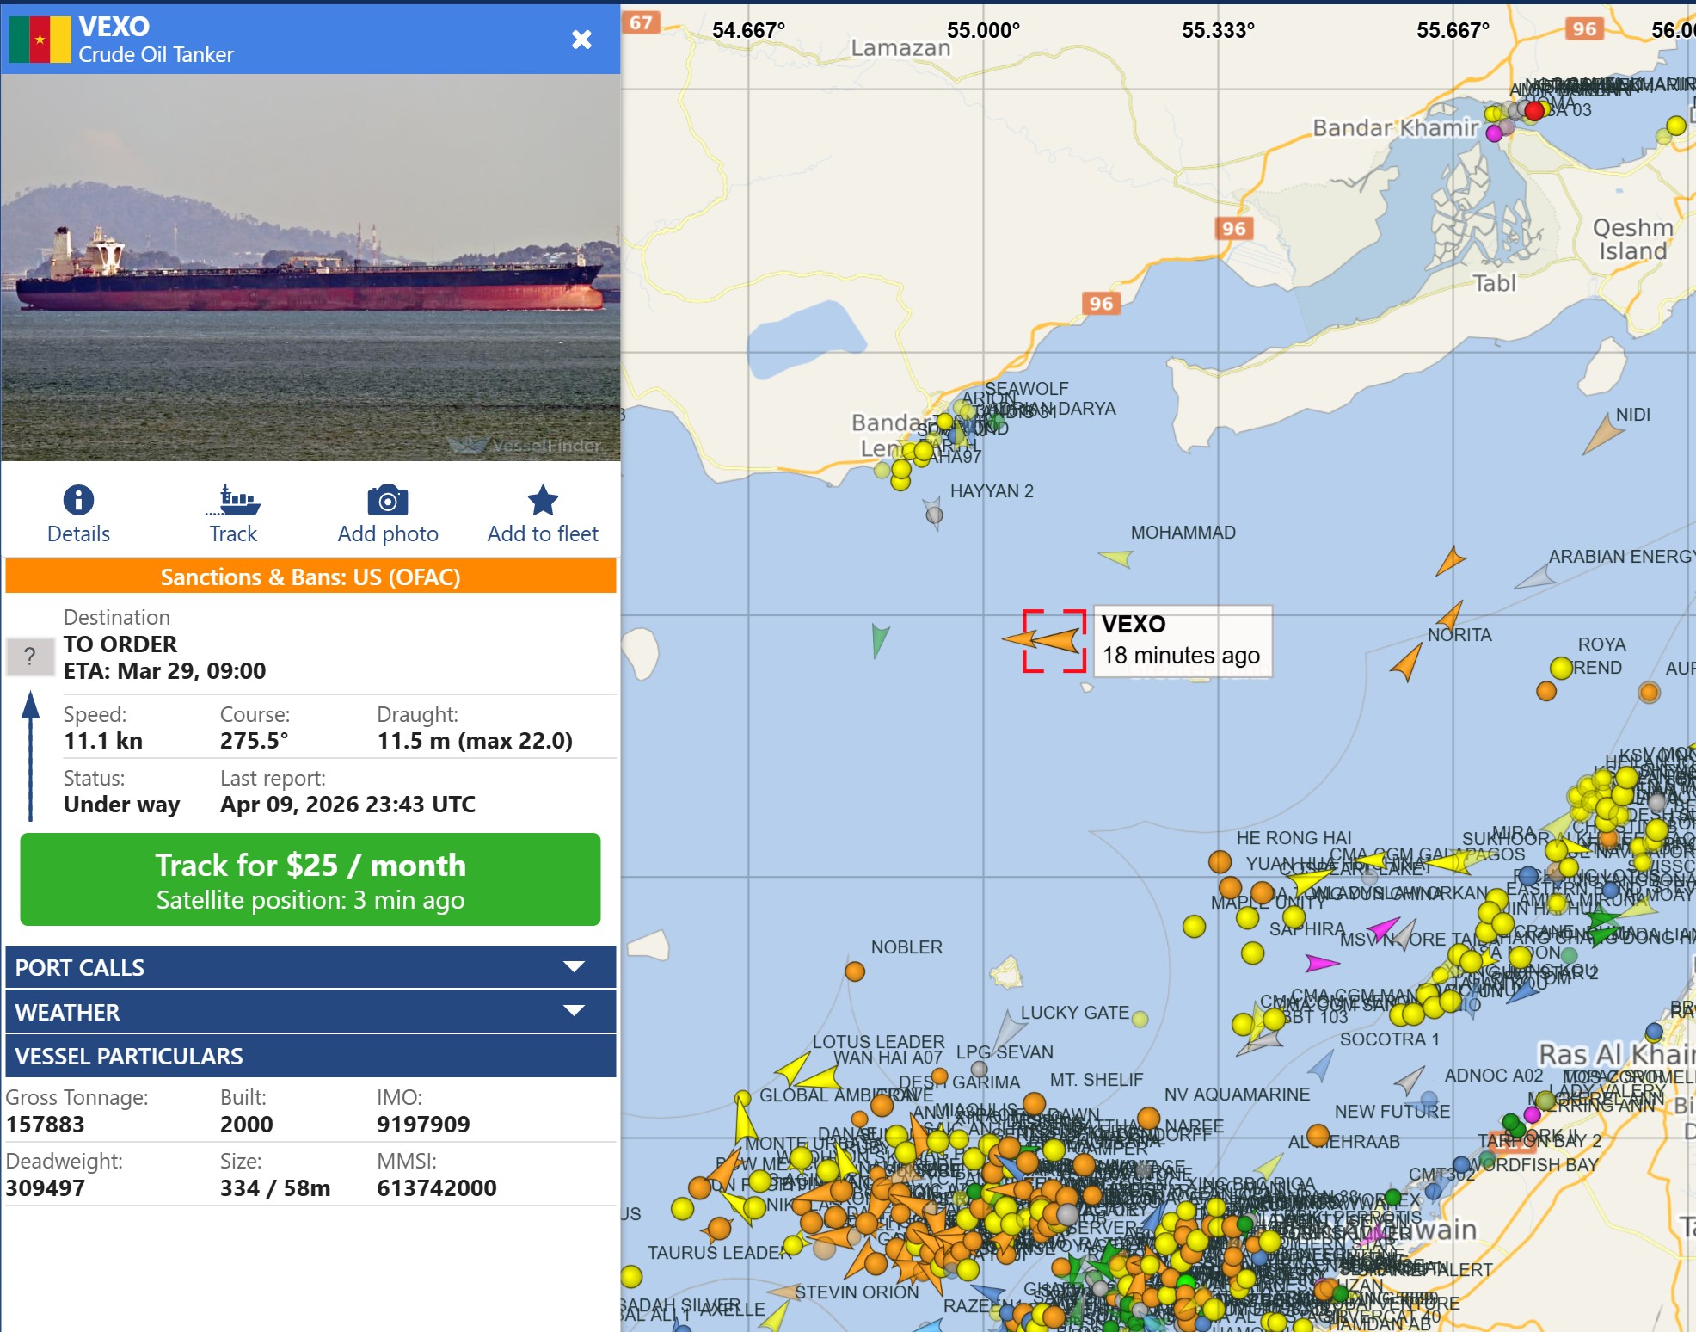
Task: Click the Track ship icon
Action: [233, 500]
